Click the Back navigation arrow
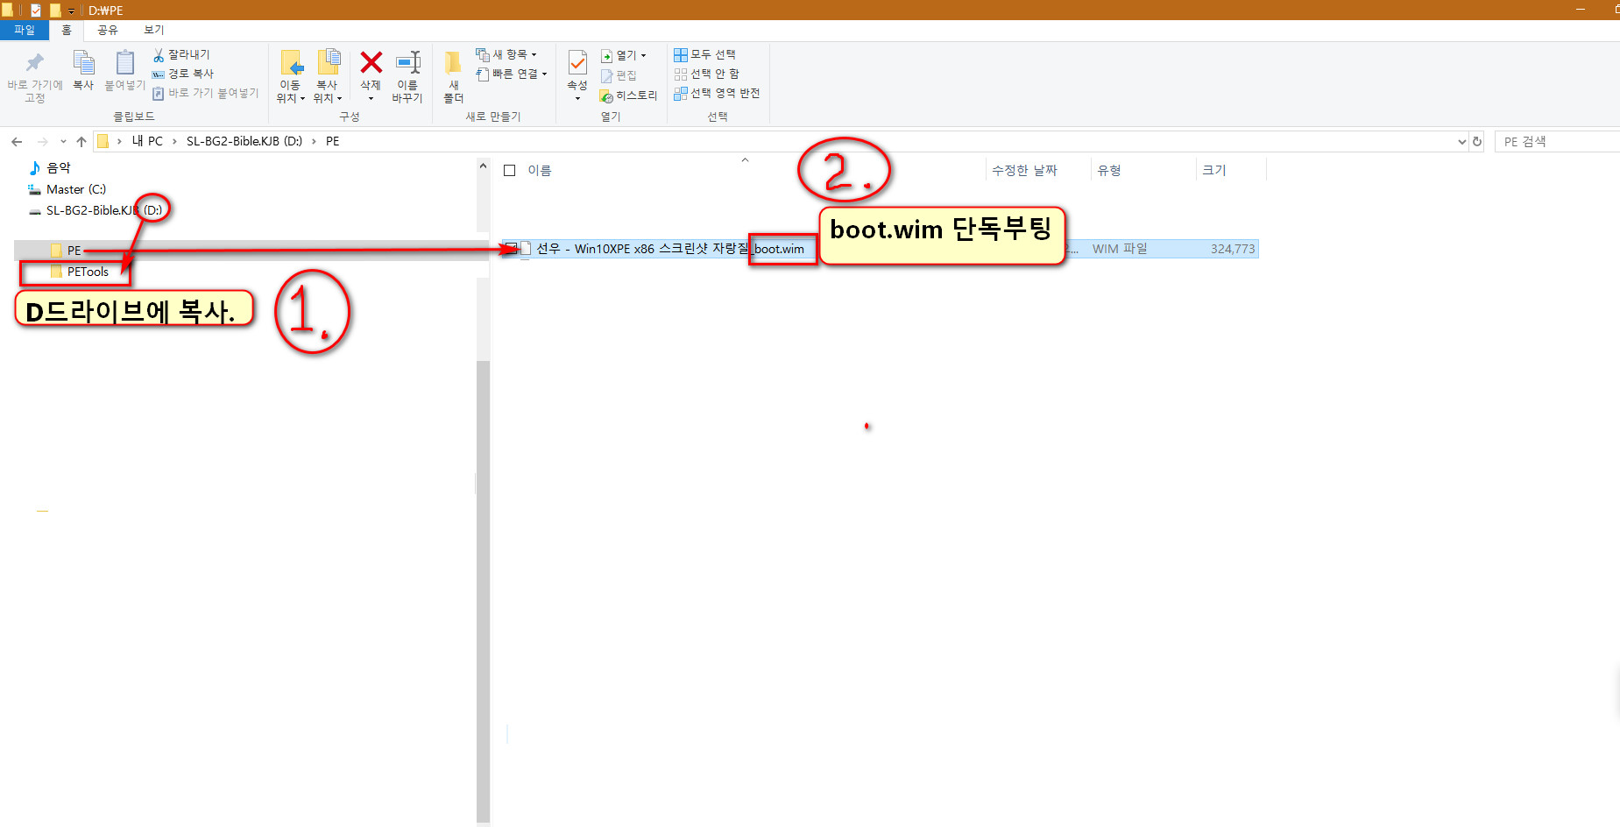Viewport: 1620px width, 827px height. (x=17, y=141)
